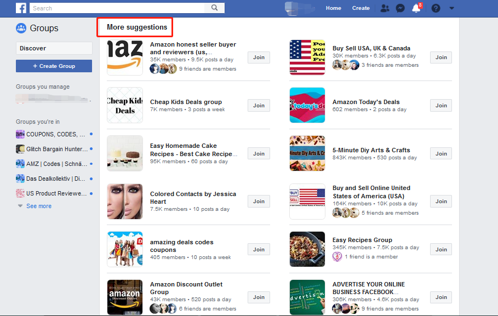
Task: Open the Messenger icon
Action: tap(400, 8)
